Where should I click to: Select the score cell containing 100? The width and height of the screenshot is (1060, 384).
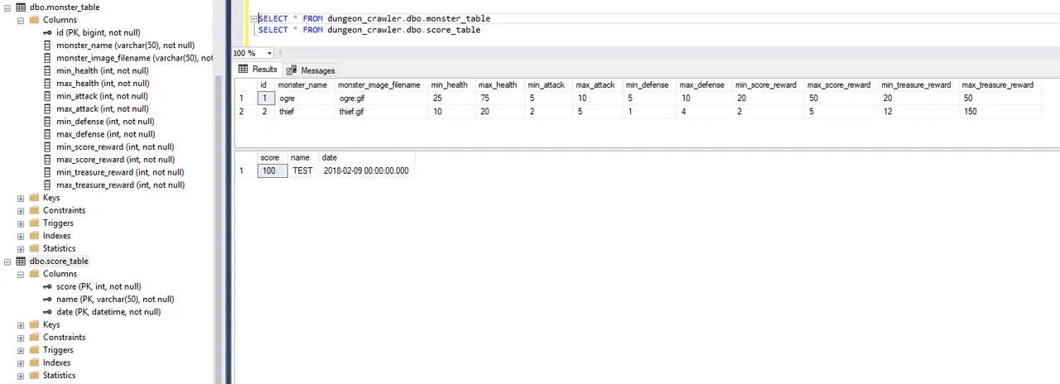click(272, 170)
